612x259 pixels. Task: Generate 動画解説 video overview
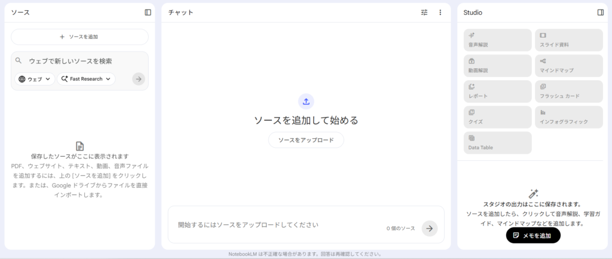point(498,66)
